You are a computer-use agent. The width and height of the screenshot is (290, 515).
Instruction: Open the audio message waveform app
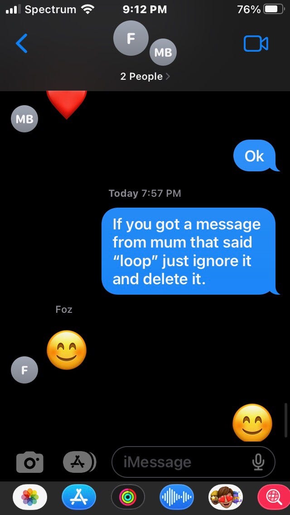[x=177, y=497]
